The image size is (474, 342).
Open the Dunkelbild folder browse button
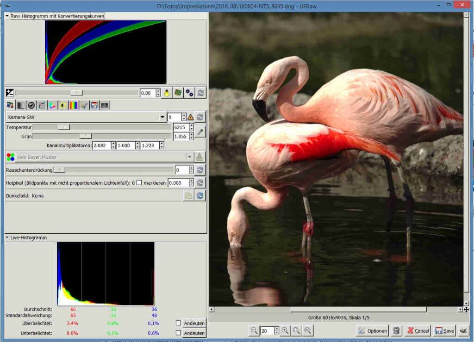pyautogui.click(x=189, y=196)
